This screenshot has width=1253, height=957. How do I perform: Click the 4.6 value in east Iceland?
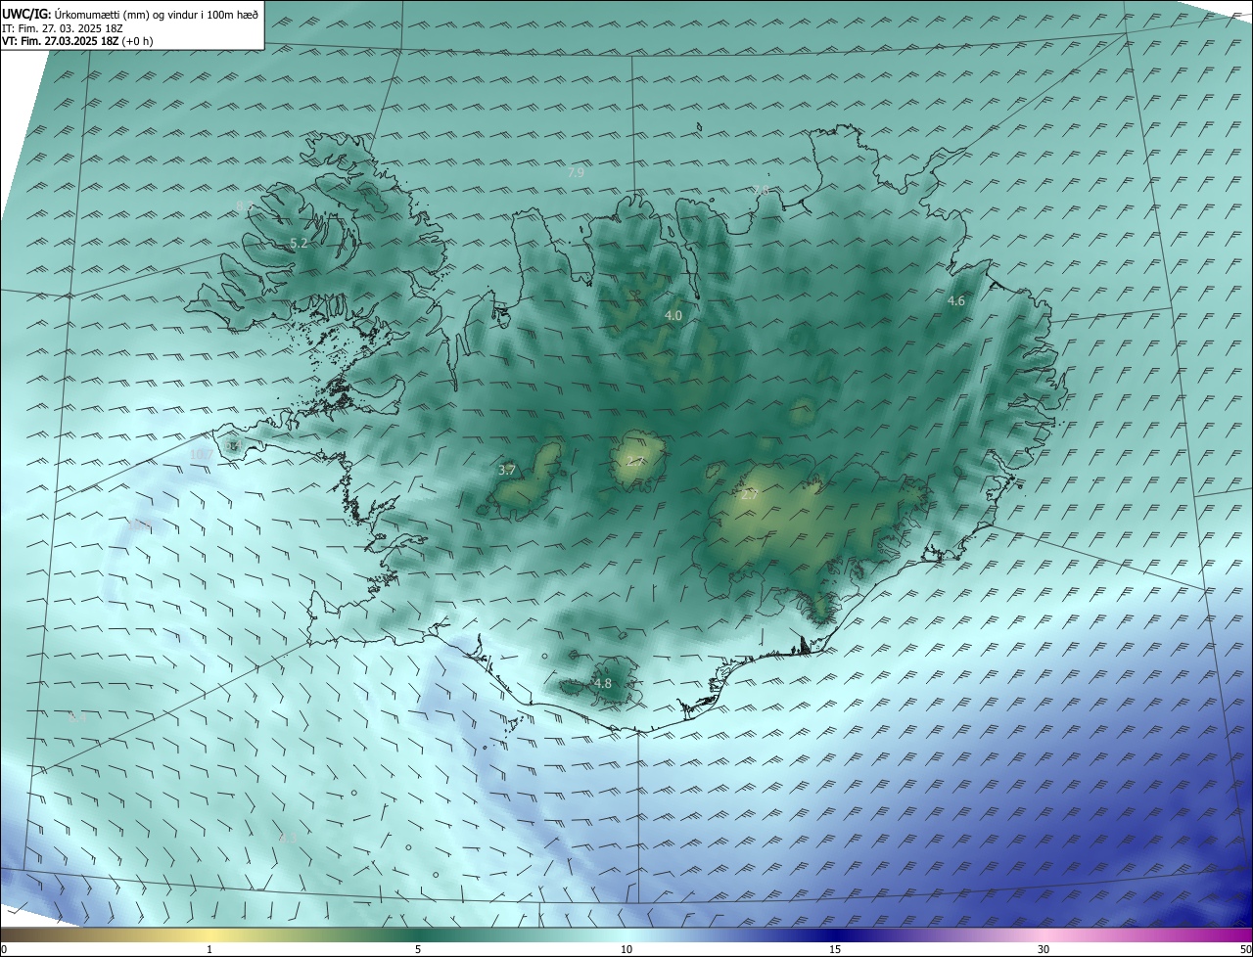956,301
